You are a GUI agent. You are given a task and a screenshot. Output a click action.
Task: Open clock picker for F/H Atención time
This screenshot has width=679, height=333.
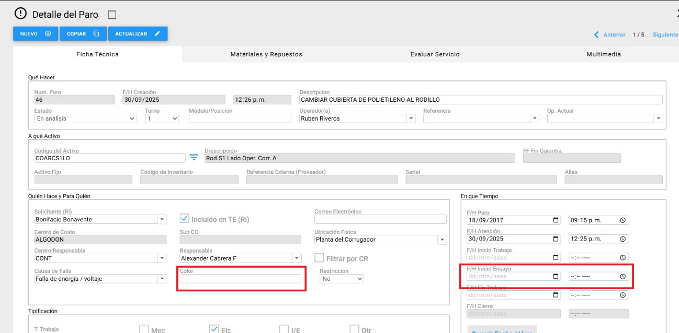[x=623, y=239]
